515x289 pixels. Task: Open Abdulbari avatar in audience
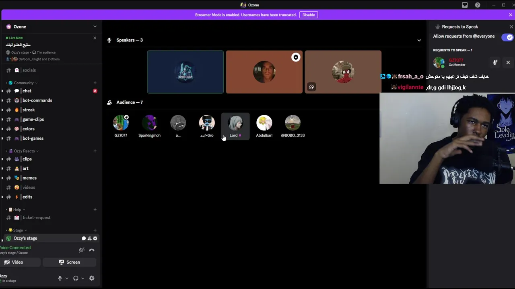coord(264,123)
